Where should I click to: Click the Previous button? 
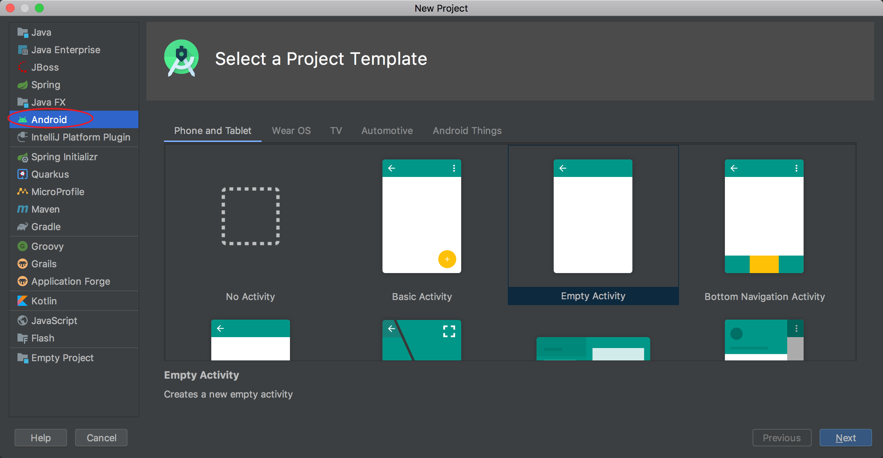point(782,438)
